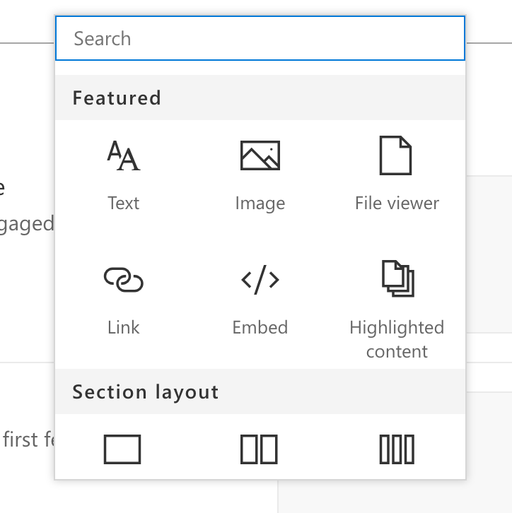Click into the Search web parts field
Screen dimensions: 512x513
click(x=260, y=38)
